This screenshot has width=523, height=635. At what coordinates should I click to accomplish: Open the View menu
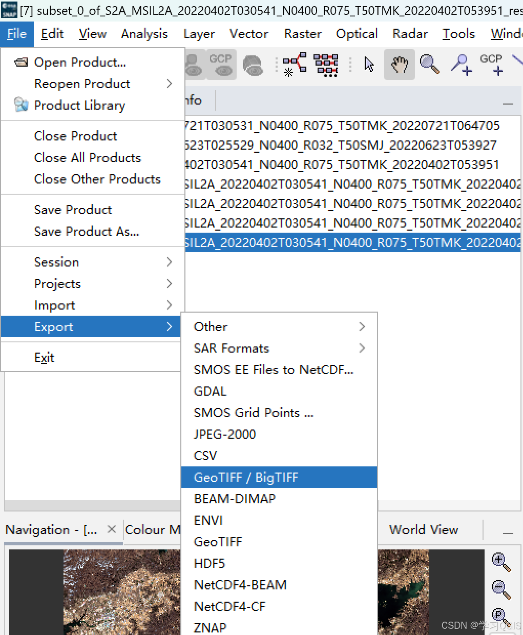coord(93,34)
